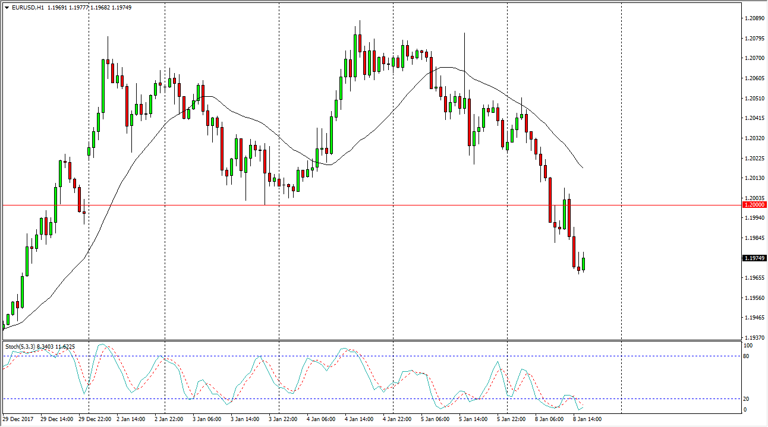Click the 1.20225 label on price scale
Image resolution: width=768 pixels, height=427 pixels.
pos(754,158)
